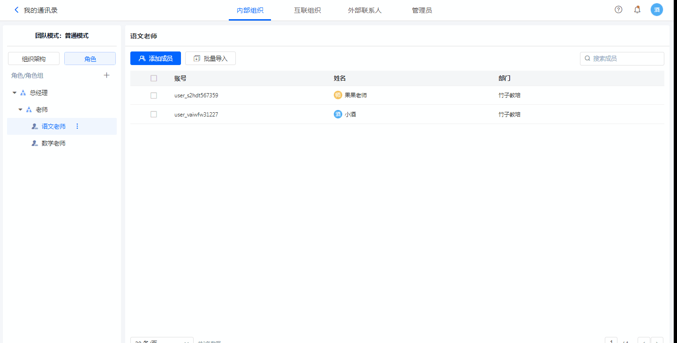This screenshot has width=677, height=343.
Task: Open the help question mark icon
Action: 618,10
